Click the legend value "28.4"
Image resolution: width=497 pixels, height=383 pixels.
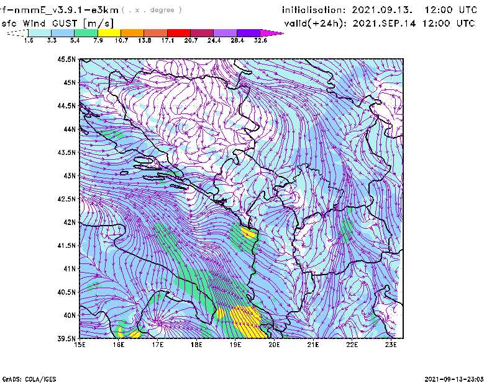[237, 40]
